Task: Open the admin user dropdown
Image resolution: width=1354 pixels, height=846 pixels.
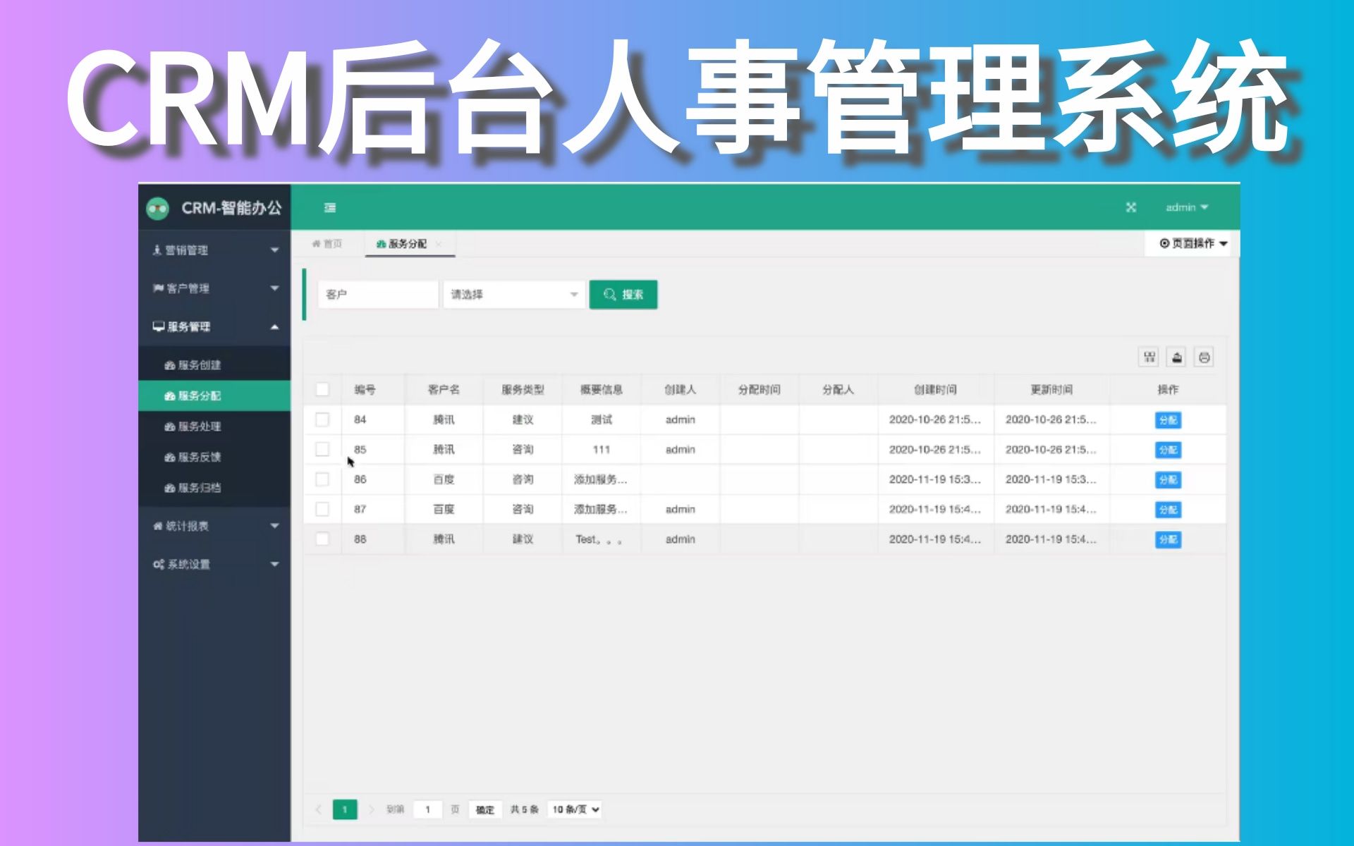Action: pos(1187,207)
